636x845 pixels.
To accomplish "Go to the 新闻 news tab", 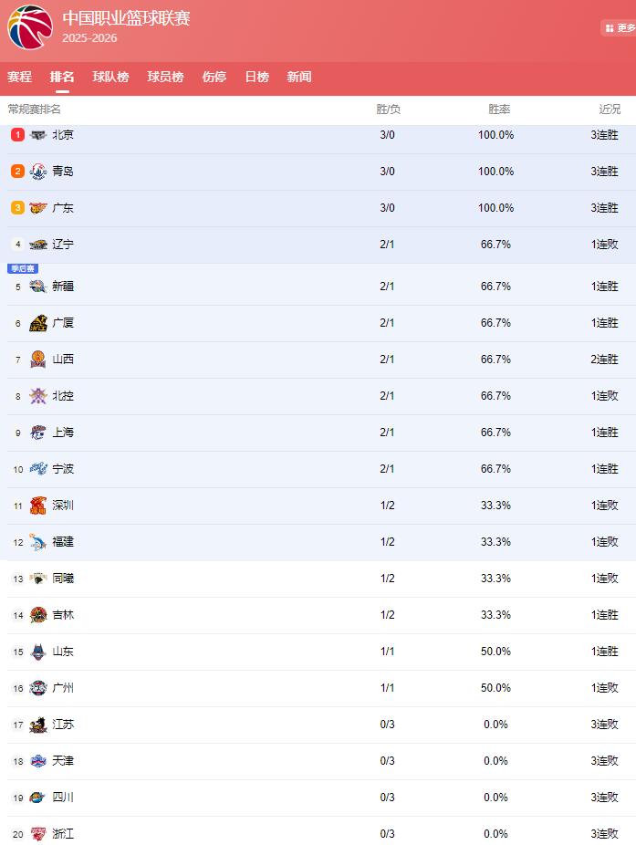I will click(x=298, y=78).
